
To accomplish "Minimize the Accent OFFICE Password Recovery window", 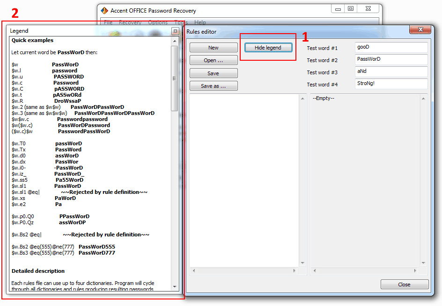I will point(338,9).
